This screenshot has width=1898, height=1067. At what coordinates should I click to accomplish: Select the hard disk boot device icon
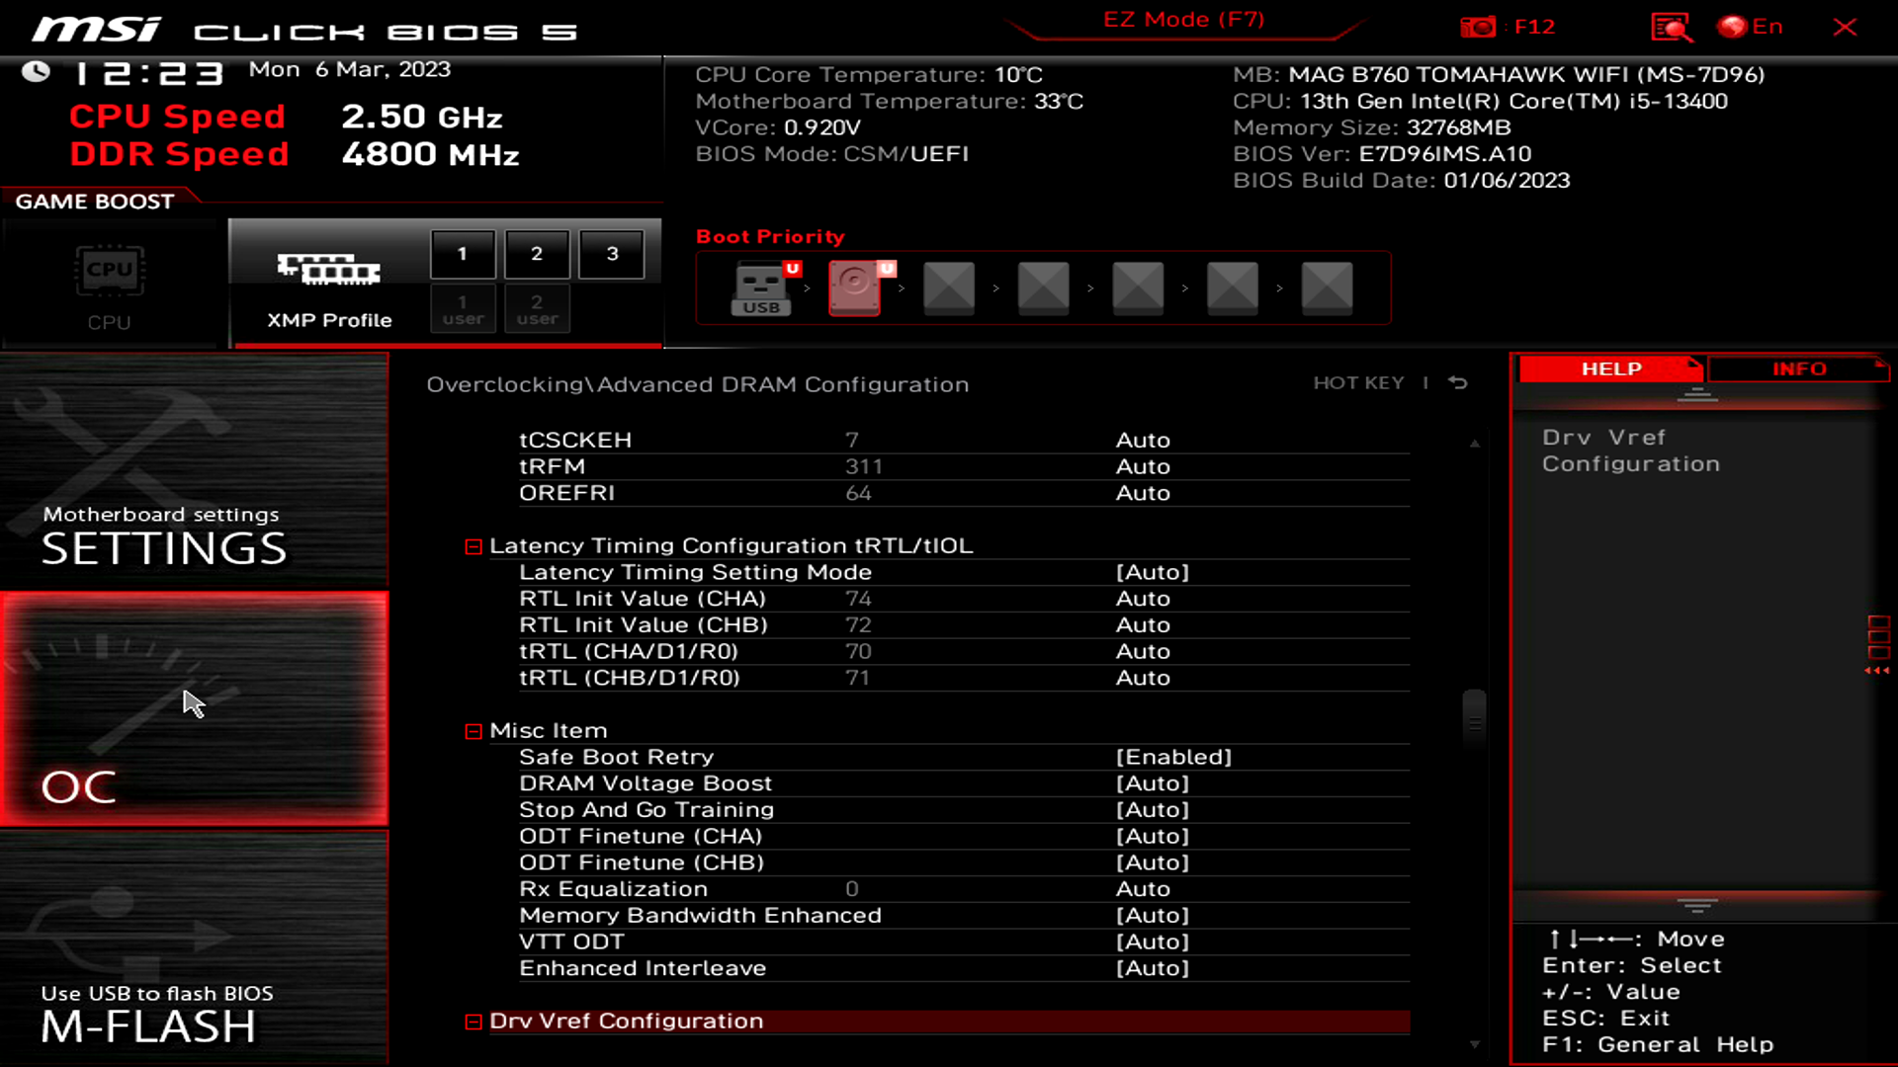[x=857, y=287]
